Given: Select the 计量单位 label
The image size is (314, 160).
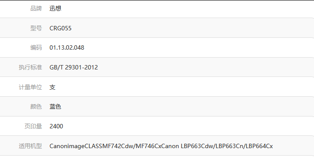Looking at the screenshot, I should [30, 87].
